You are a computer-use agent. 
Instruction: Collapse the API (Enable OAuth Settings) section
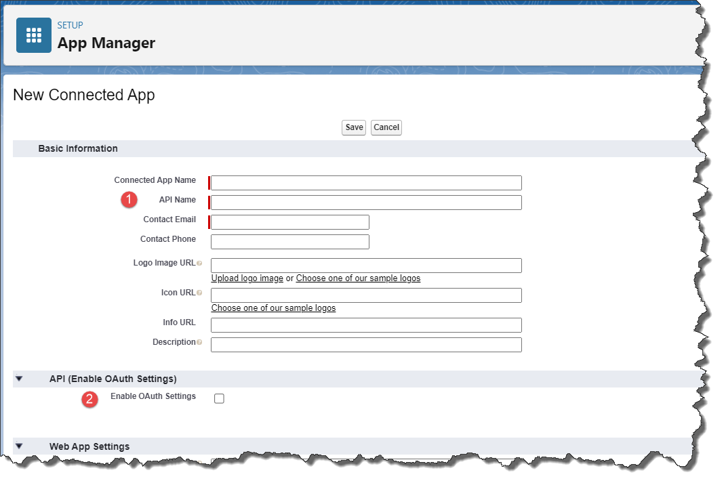click(19, 379)
